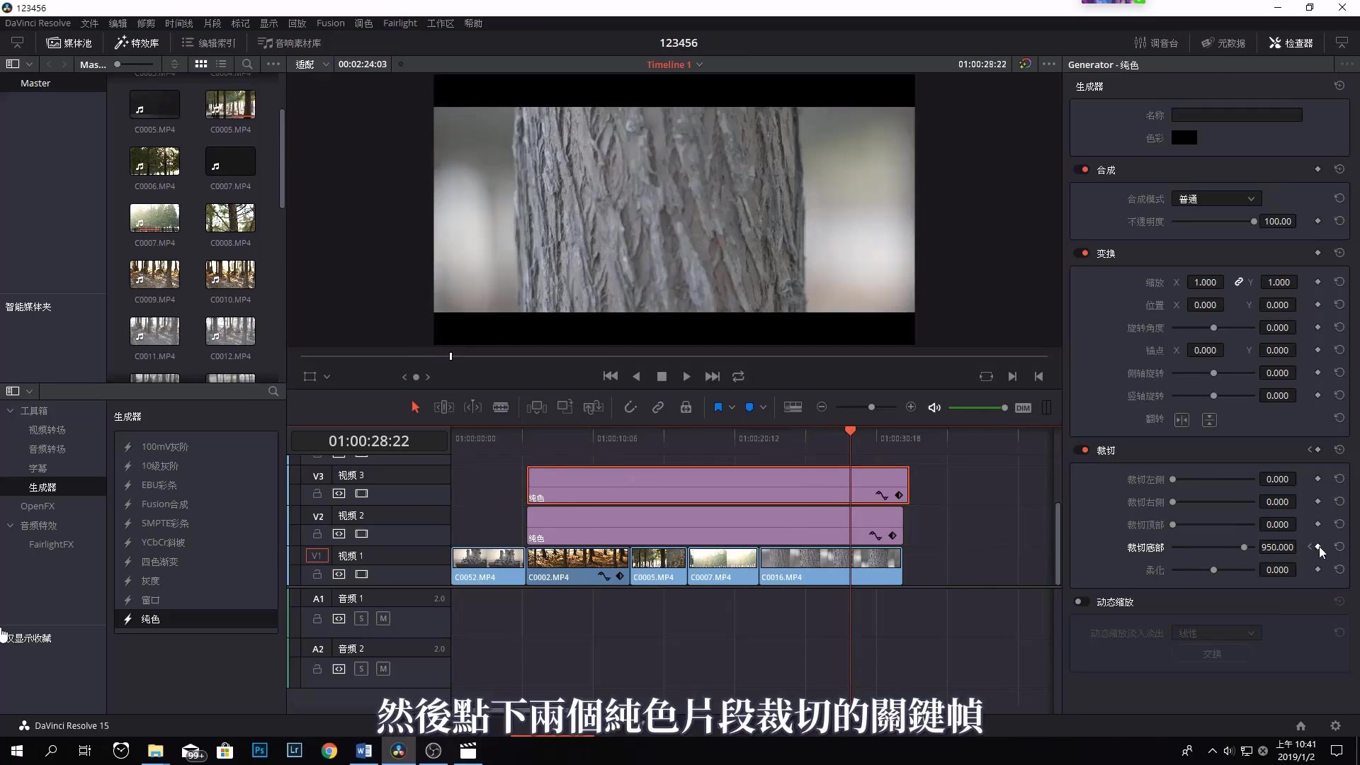1360x765 pixels.
Task: Click the 交换 swap button in dynamic zoom
Action: (x=1213, y=654)
